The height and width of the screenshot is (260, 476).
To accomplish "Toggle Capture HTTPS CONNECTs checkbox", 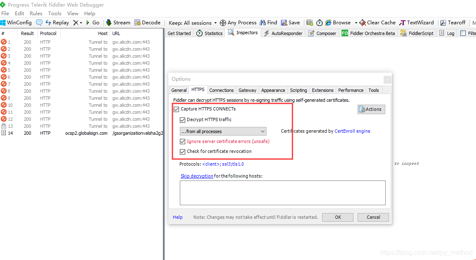I will (x=177, y=109).
